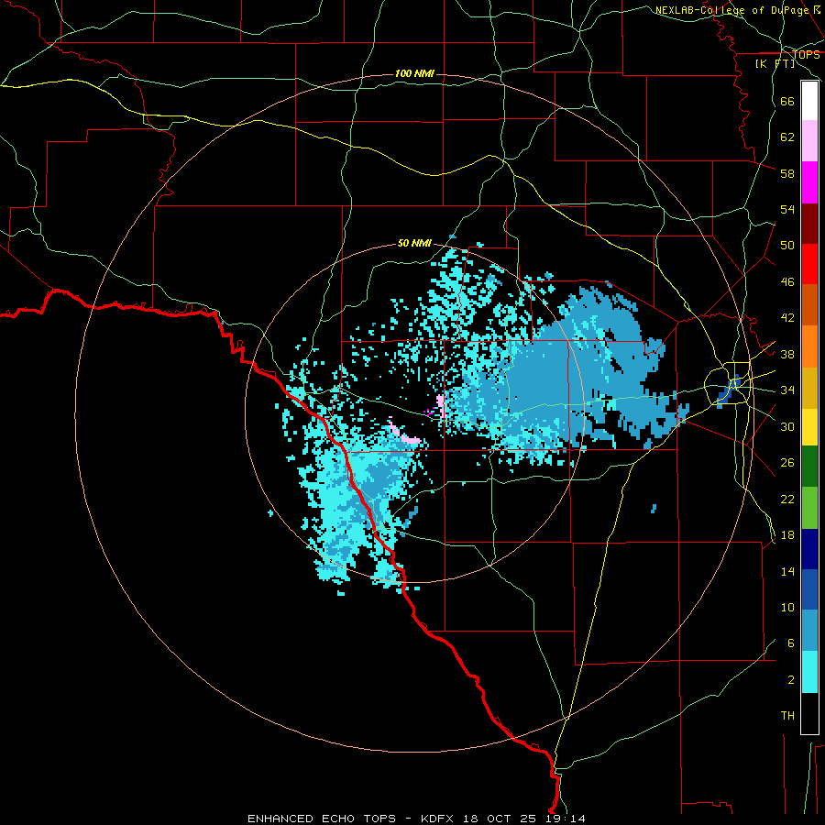
Task: Click the navy 14-18 kft color swatch
Action: [809, 549]
